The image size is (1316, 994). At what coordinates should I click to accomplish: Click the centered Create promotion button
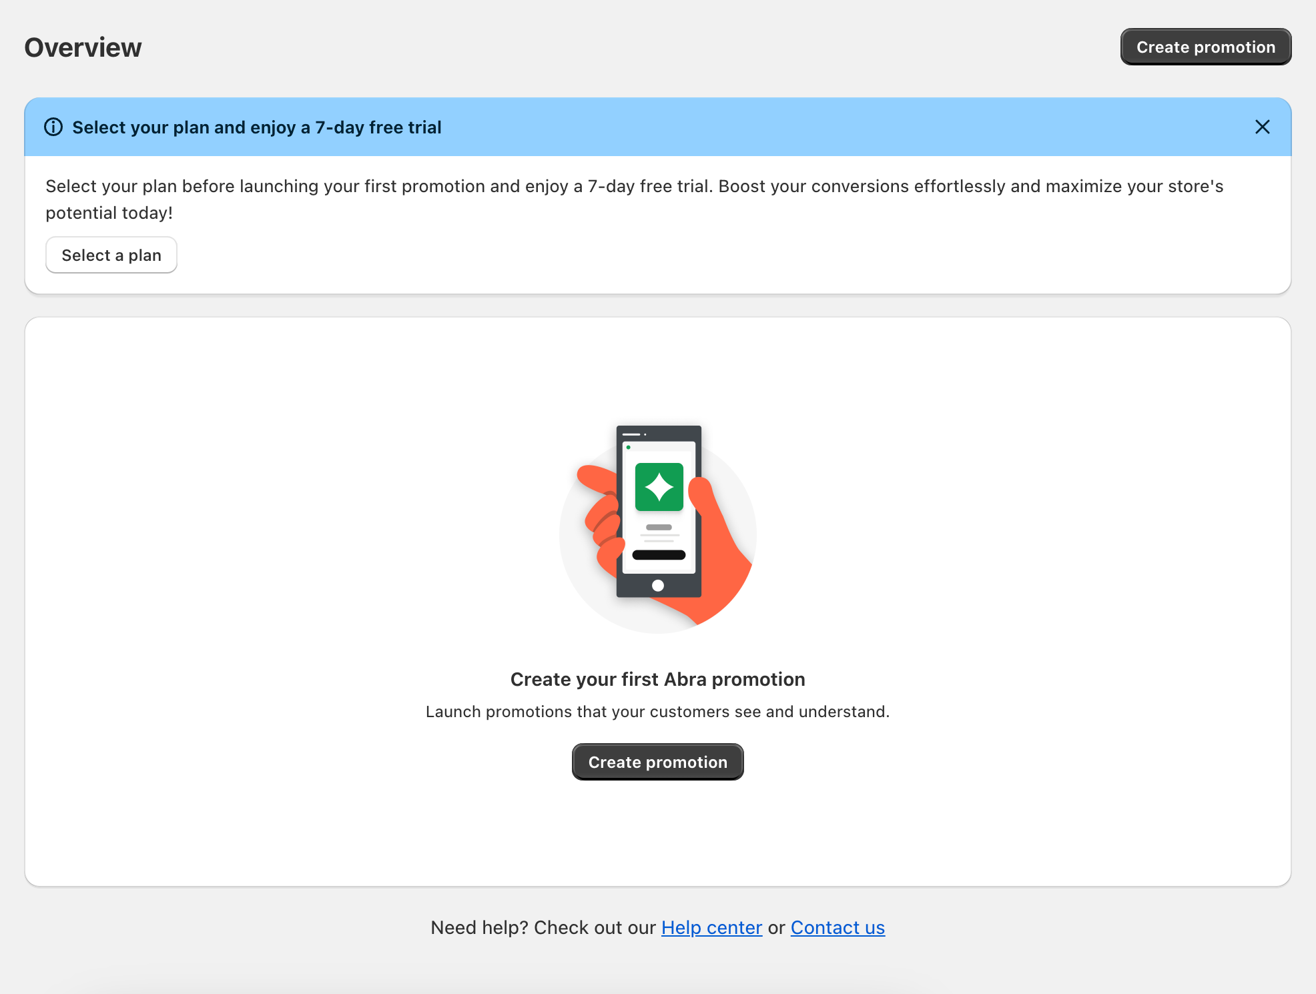657,762
